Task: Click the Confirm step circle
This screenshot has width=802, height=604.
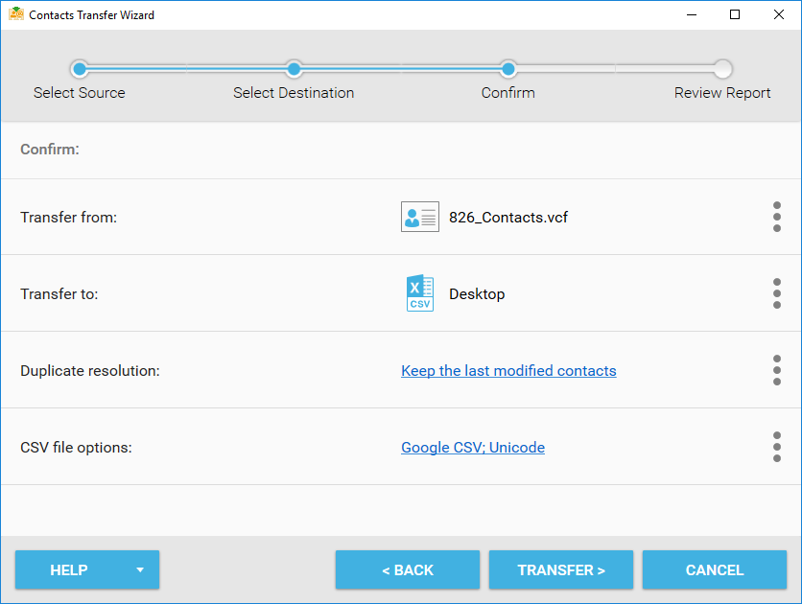Action: click(507, 70)
